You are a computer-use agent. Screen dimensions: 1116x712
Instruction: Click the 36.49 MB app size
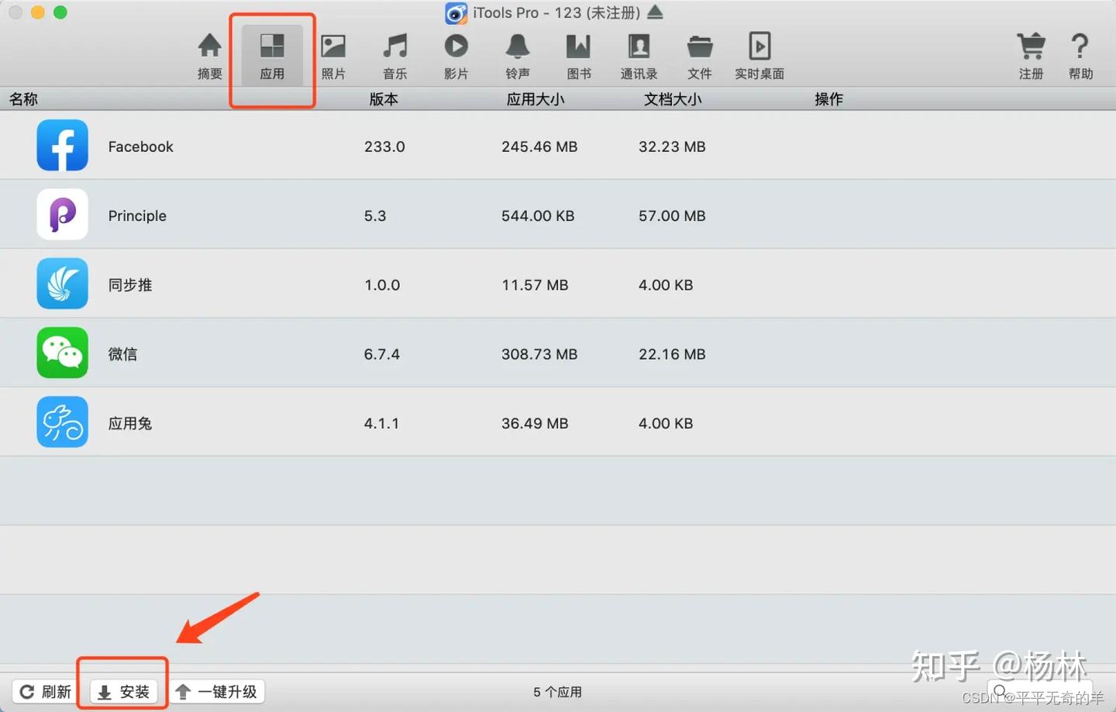point(535,423)
